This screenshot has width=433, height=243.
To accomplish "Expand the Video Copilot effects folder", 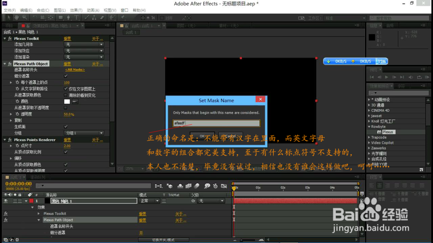I will coord(369,142).
